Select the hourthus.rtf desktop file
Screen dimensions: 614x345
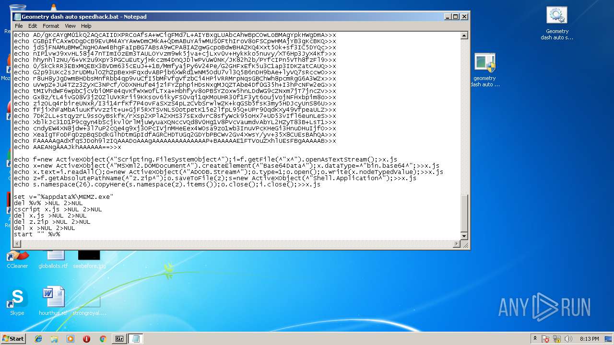[53, 301]
